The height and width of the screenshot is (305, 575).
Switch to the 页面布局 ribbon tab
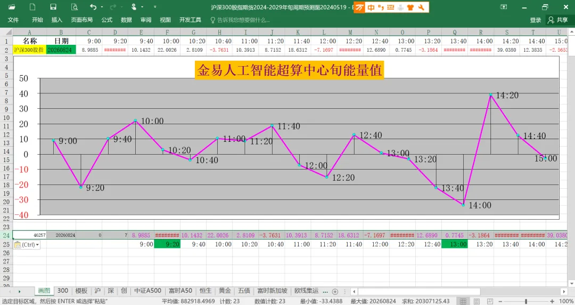82,20
